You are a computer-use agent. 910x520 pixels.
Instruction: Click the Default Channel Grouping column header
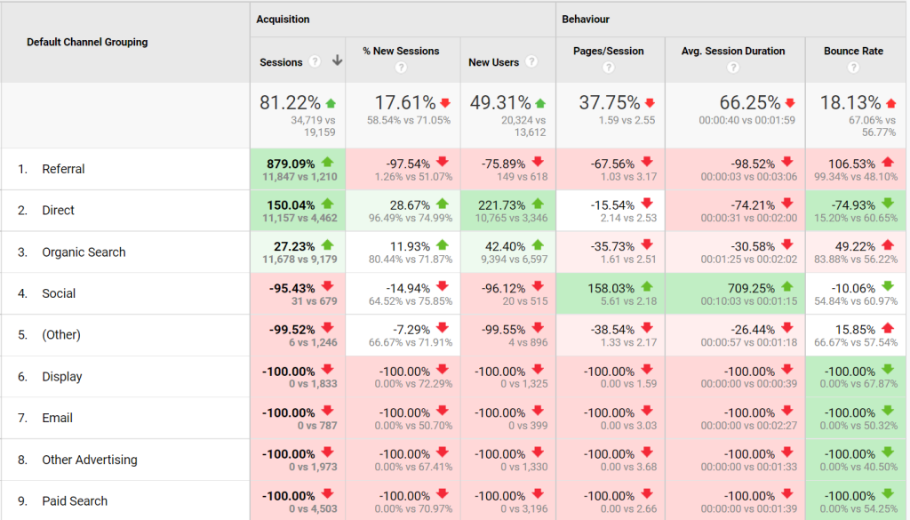point(87,42)
